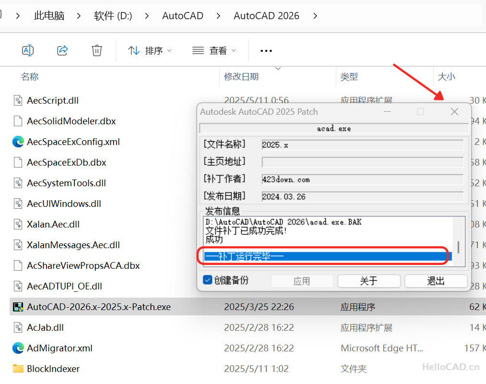Image resolution: width=486 pixels, height=384 pixels.
Task: Click the 发布信息 log scrollbar thumb
Action: coord(459,247)
